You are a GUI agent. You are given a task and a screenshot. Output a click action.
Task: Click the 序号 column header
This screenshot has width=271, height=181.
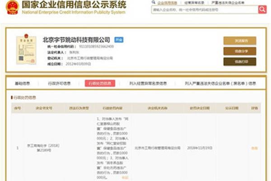pos(18,108)
